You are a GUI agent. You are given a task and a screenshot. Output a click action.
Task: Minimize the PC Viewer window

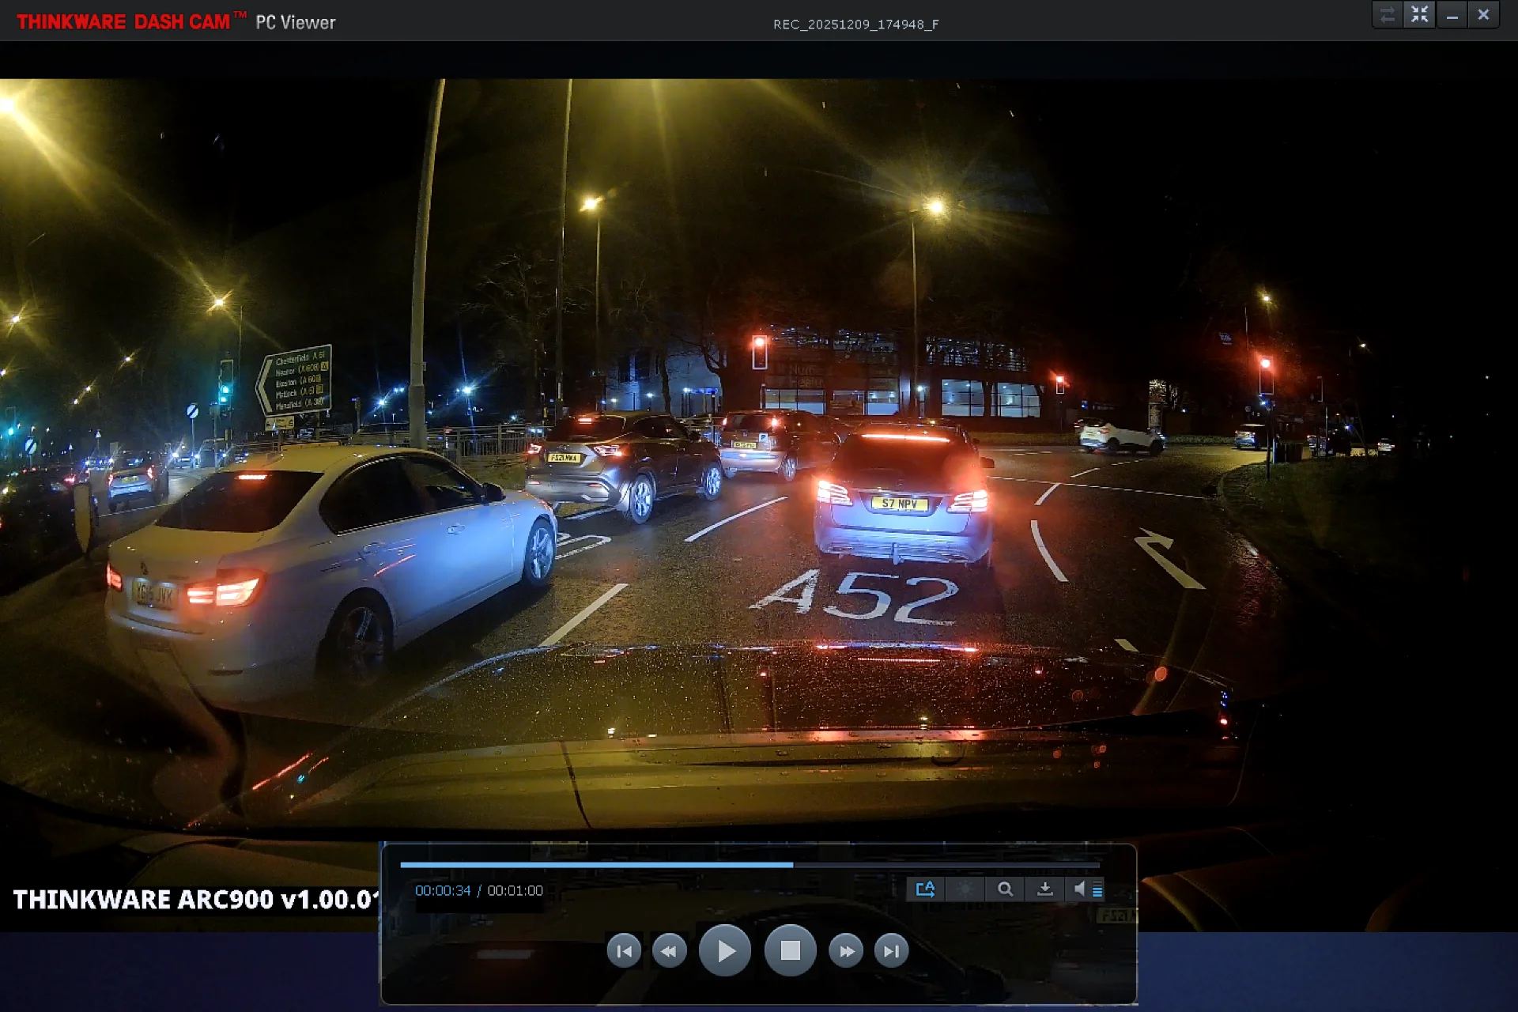tap(1452, 15)
